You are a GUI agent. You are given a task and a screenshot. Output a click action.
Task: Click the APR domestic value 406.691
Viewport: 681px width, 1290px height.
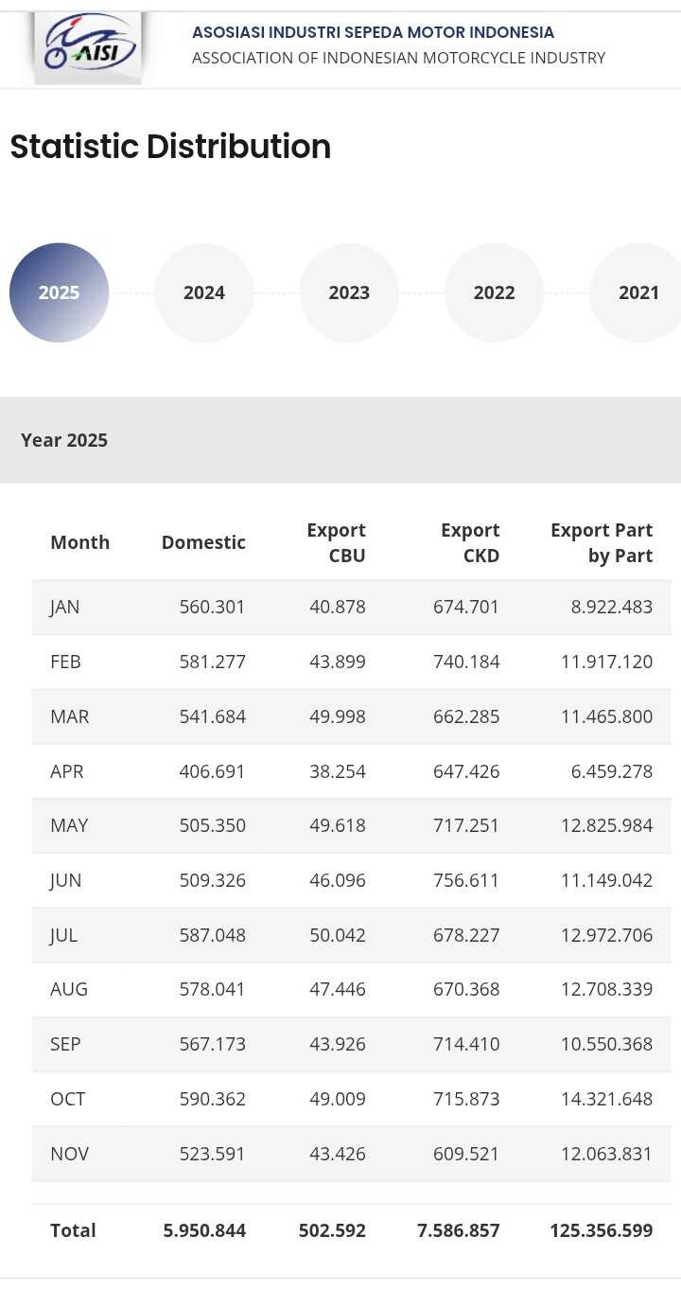click(x=212, y=771)
